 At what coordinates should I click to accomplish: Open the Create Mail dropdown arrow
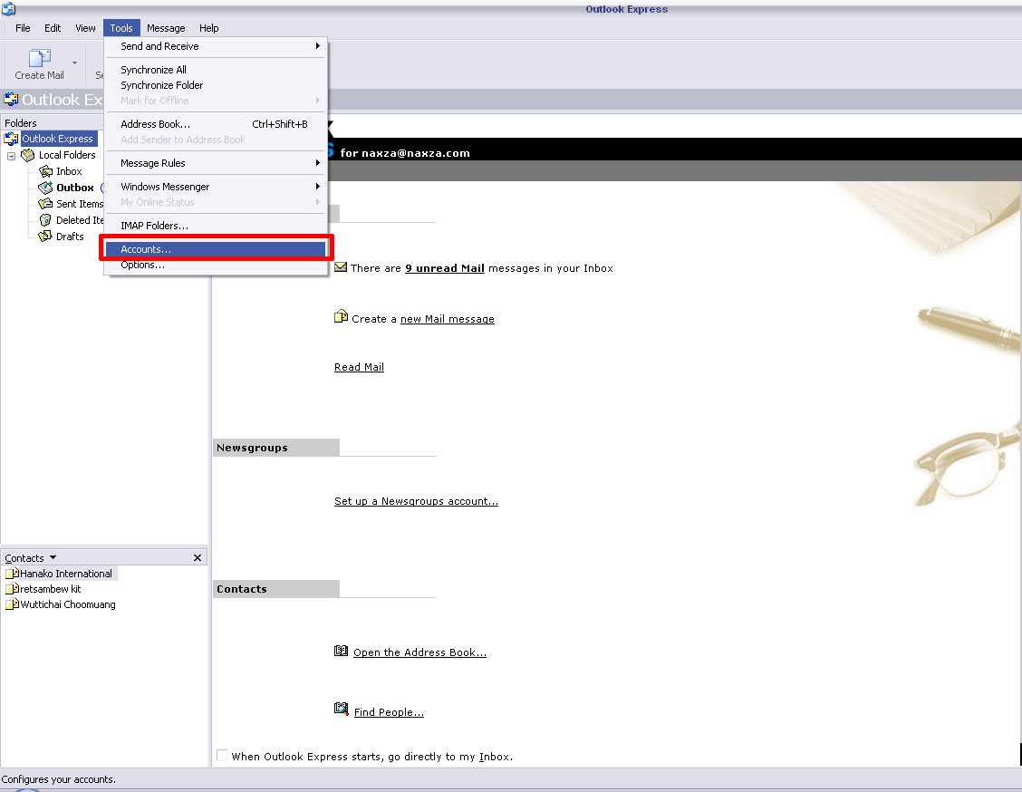(x=75, y=63)
